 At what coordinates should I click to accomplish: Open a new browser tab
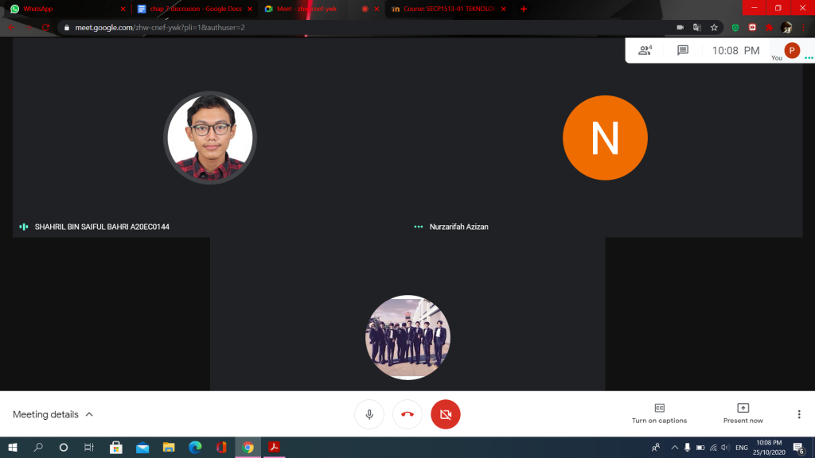(524, 9)
